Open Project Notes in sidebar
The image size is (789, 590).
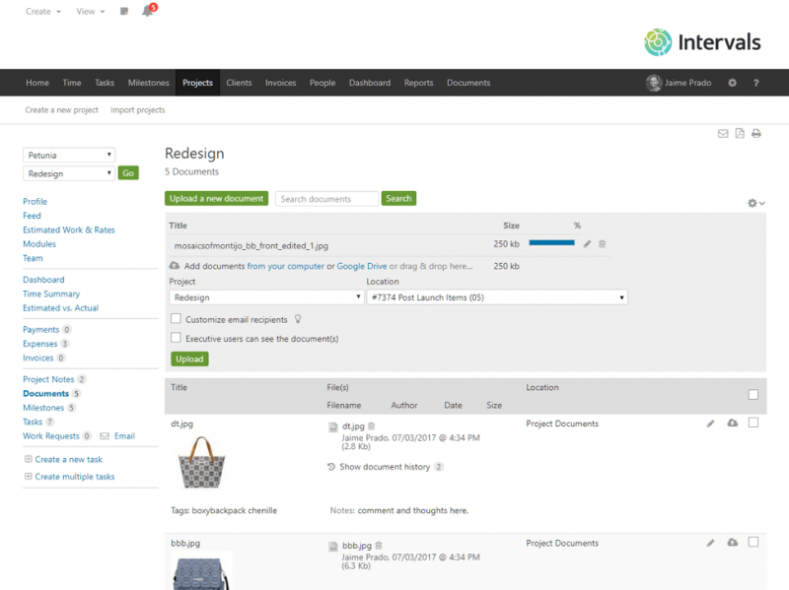(x=48, y=379)
